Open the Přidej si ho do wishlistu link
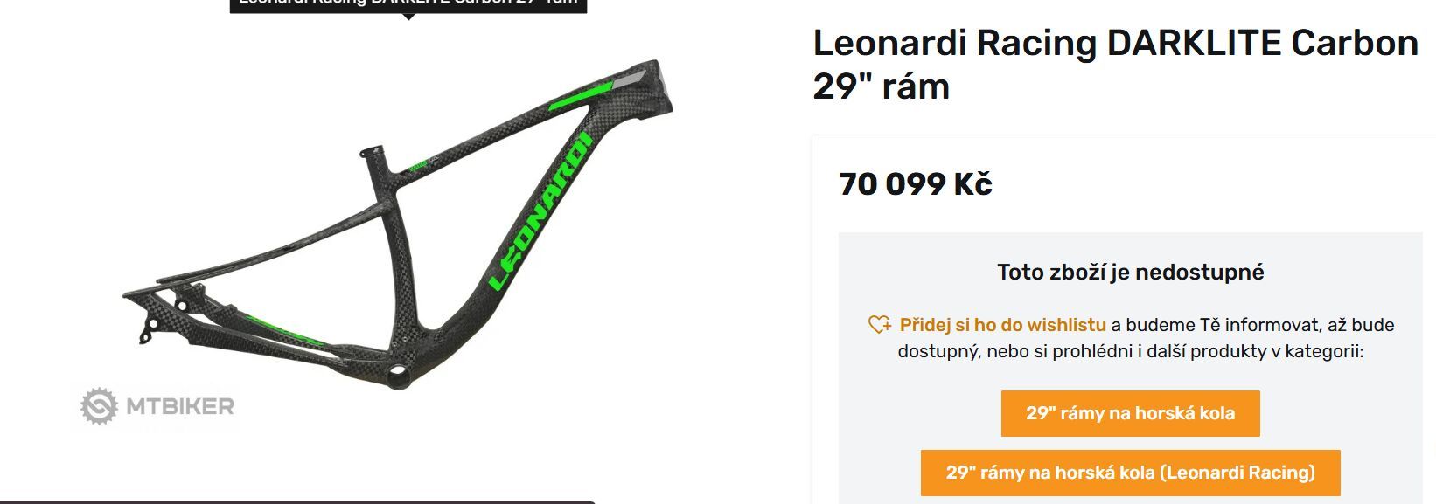The height and width of the screenshot is (504, 1436). click(x=1002, y=325)
